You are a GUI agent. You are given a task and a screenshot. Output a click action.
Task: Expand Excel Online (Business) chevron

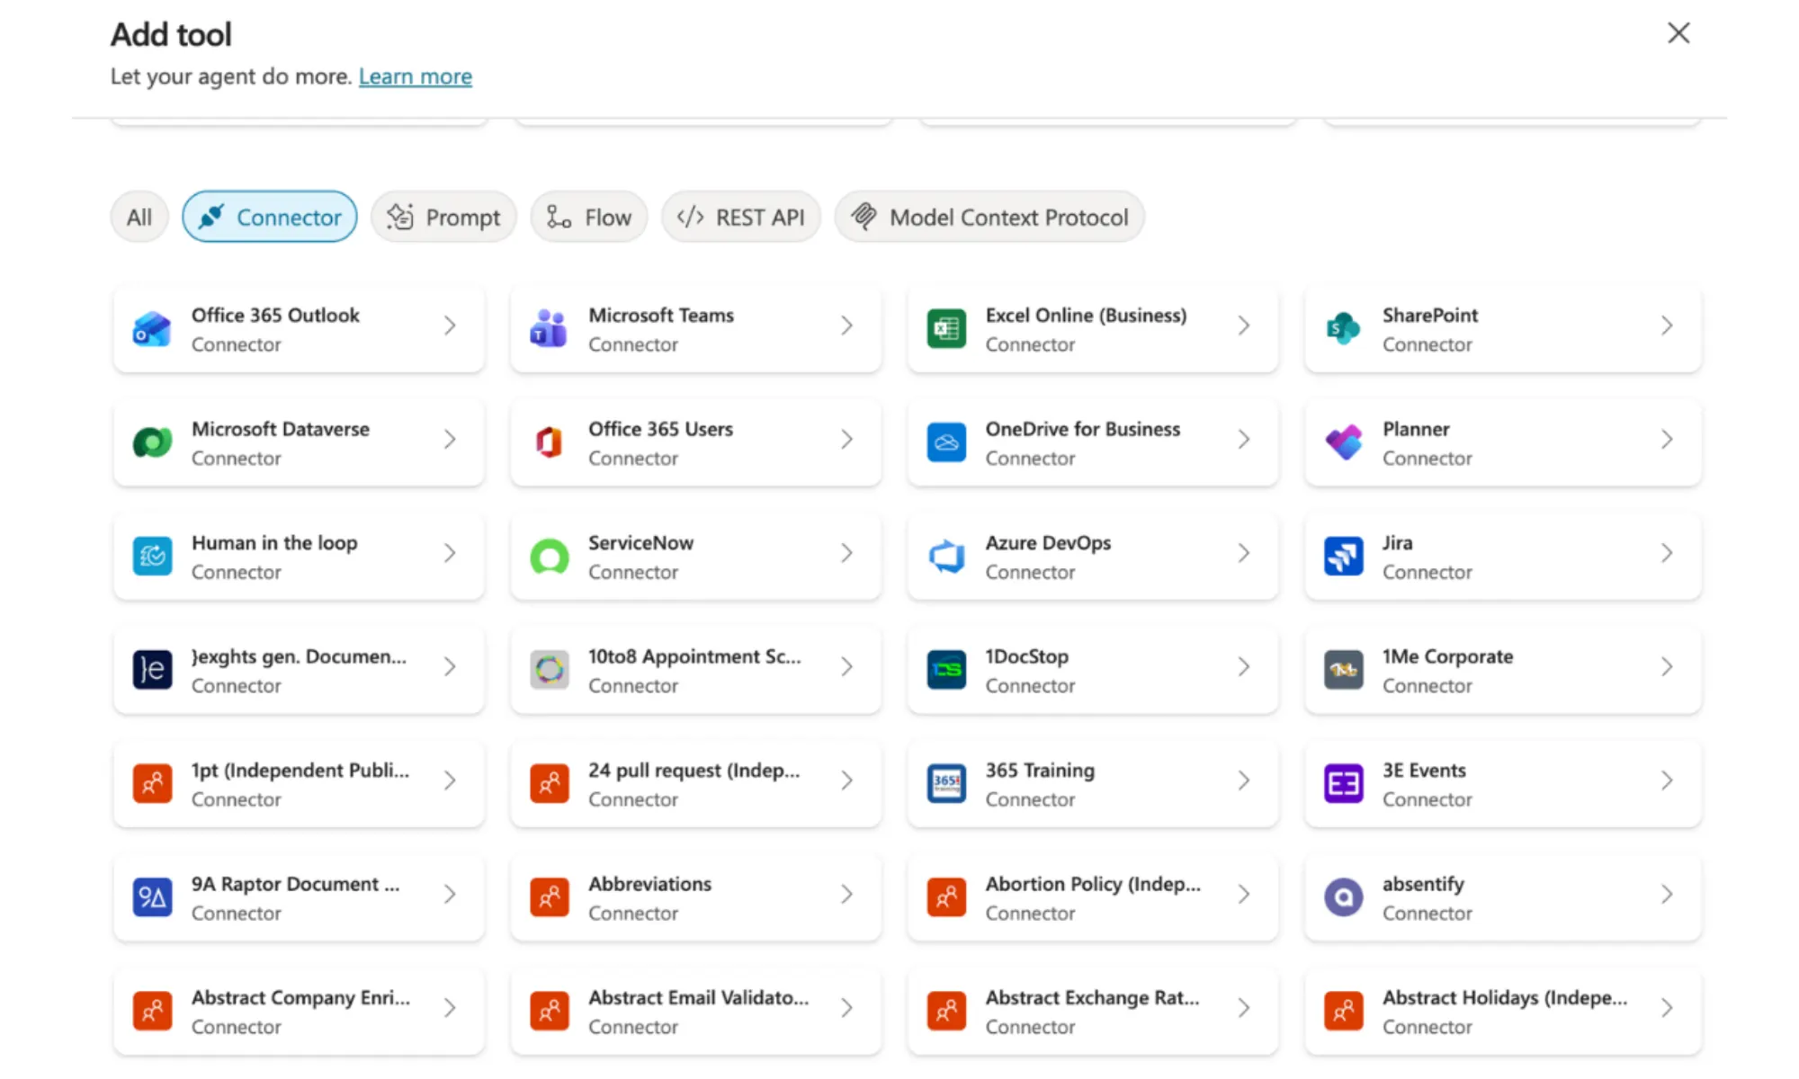pyautogui.click(x=1244, y=325)
